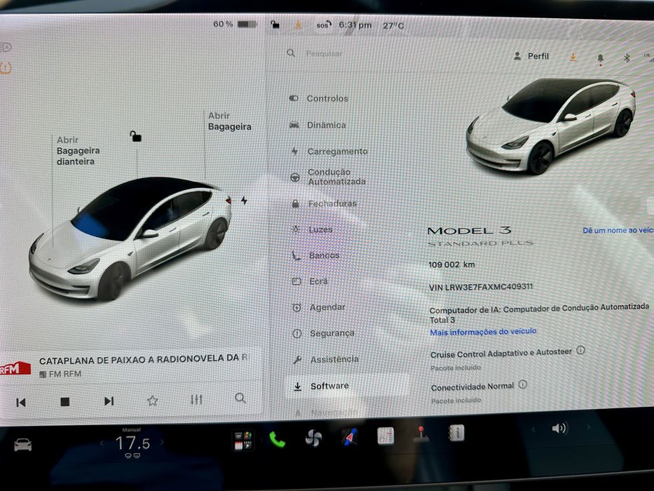Tap the 17.5 temperature setting
654x491 pixels.
click(132, 443)
